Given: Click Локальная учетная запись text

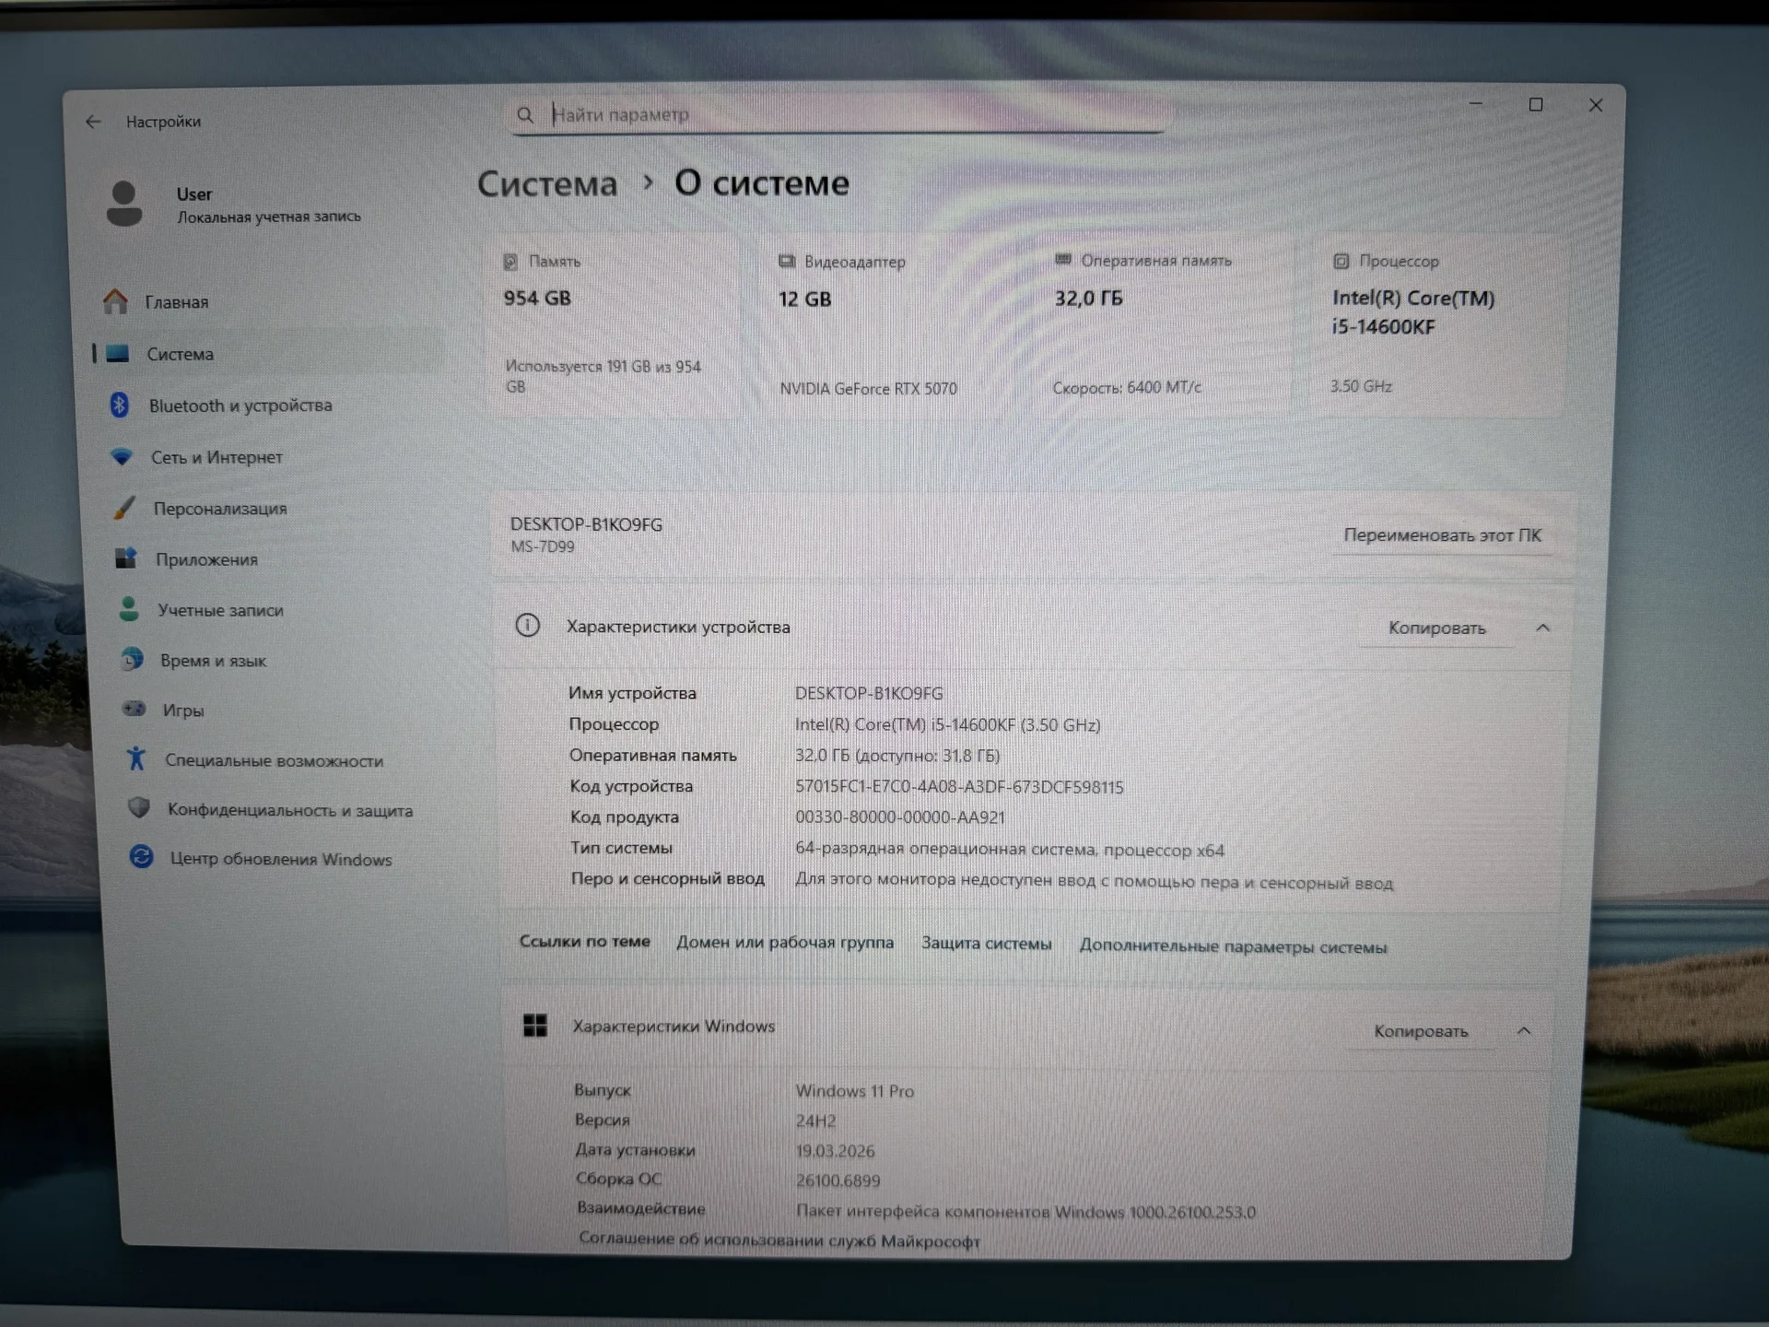Looking at the screenshot, I should click(269, 217).
